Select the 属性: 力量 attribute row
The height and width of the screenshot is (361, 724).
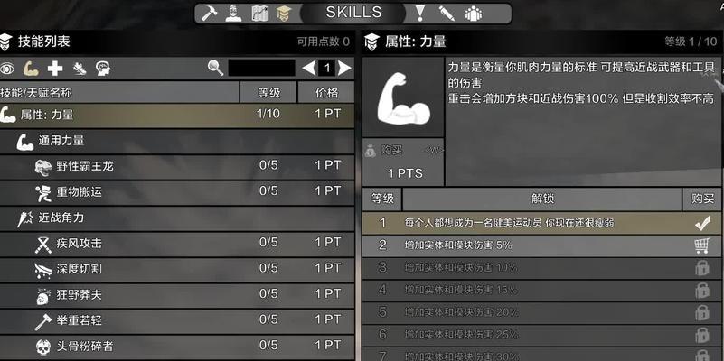177,115
